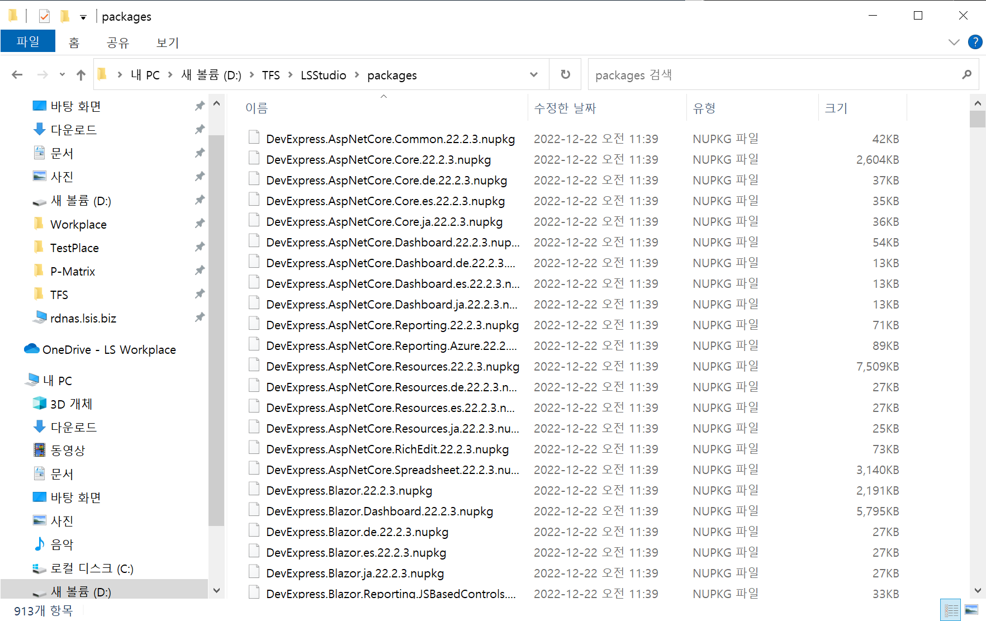
Task: Open Help with the question mark icon
Action: pos(975,42)
